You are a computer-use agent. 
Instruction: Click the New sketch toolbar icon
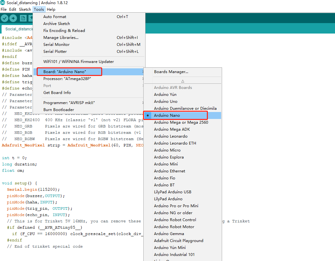(23, 18)
